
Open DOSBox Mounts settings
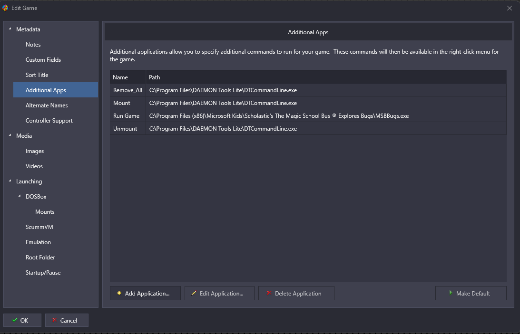45,212
